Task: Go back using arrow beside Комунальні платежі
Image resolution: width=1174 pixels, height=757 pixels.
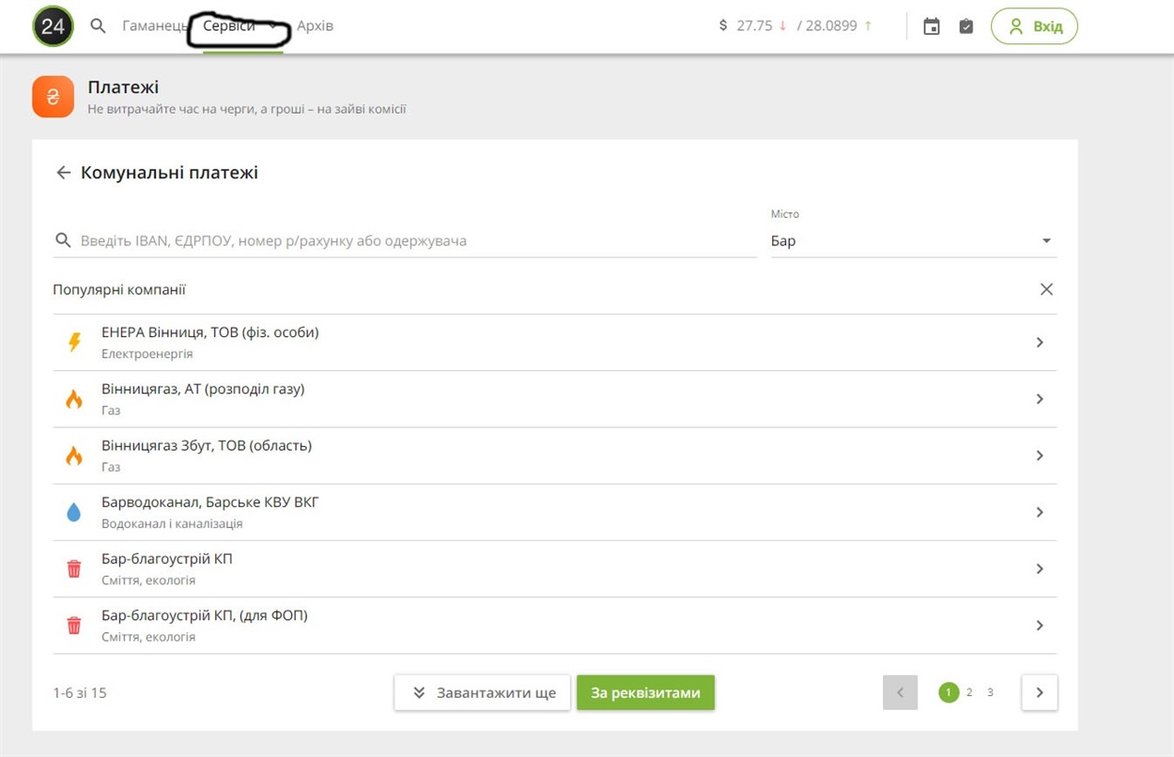Action: [x=64, y=173]
